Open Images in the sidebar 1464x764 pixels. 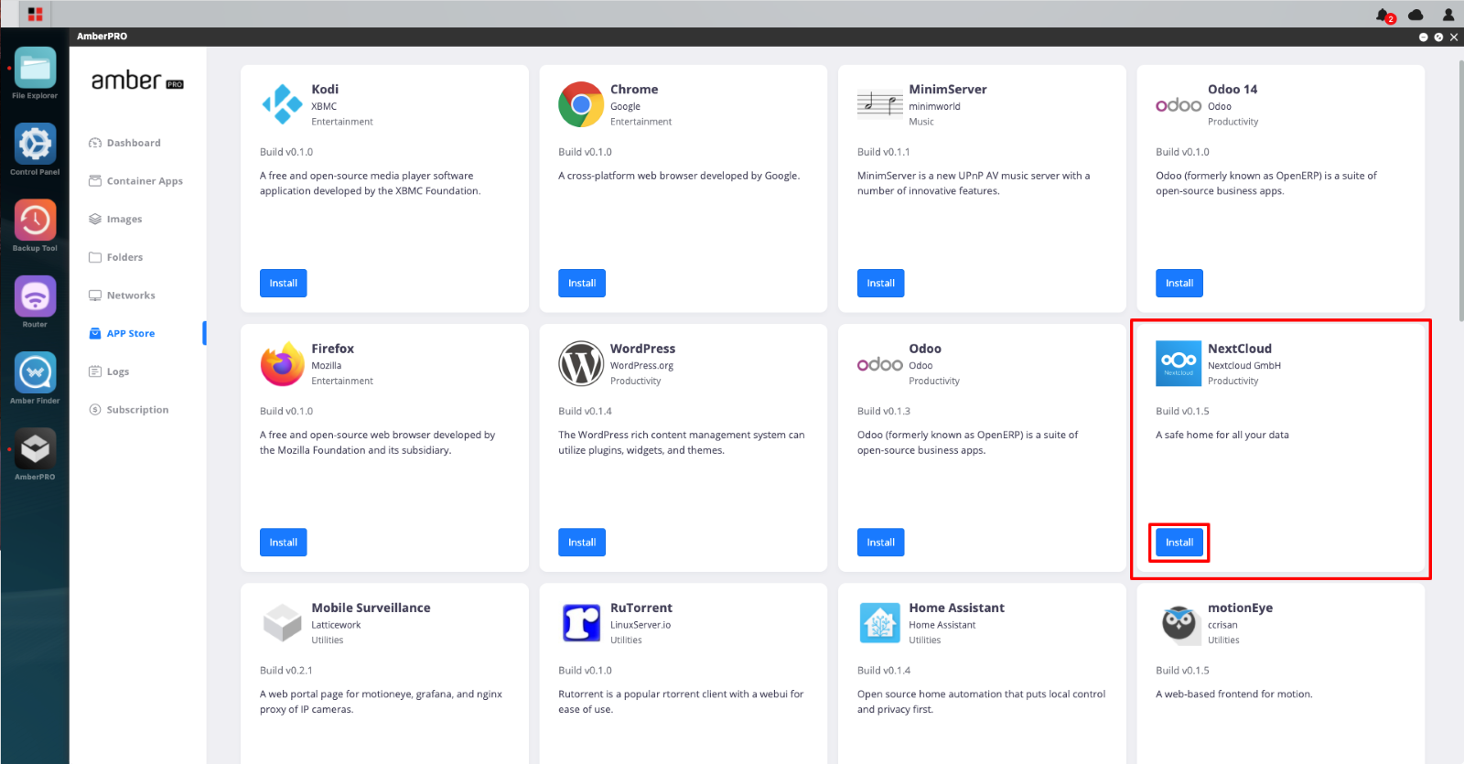(x=115, y=220)
